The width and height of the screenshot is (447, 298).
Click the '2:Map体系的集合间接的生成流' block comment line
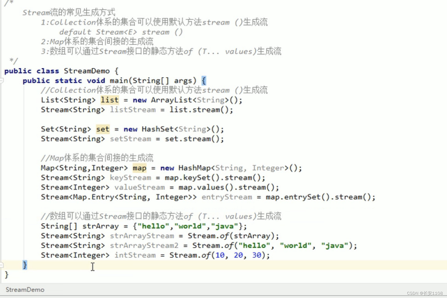point(97,42)
